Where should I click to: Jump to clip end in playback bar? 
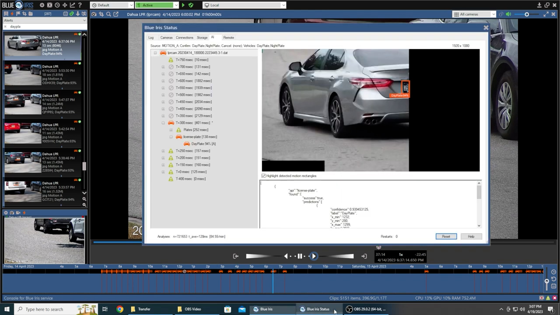click(x=364, y=256)
